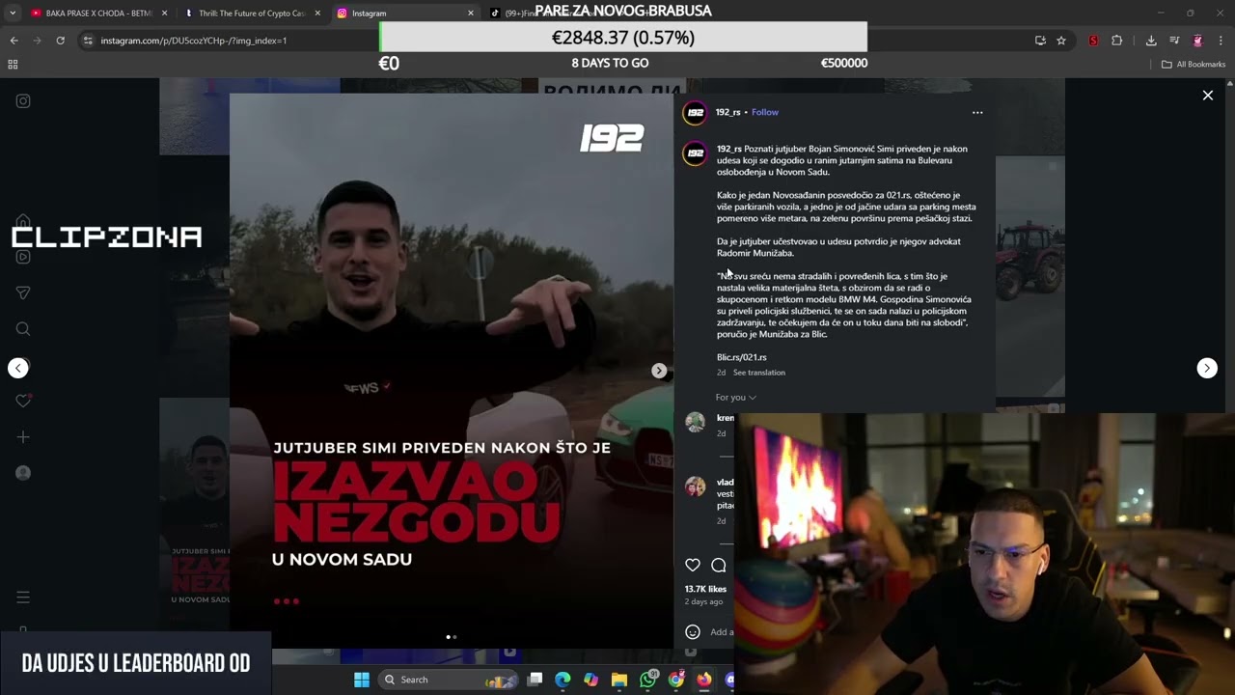
Task: Open red S extension icon
Action: tap(1093, 41)
